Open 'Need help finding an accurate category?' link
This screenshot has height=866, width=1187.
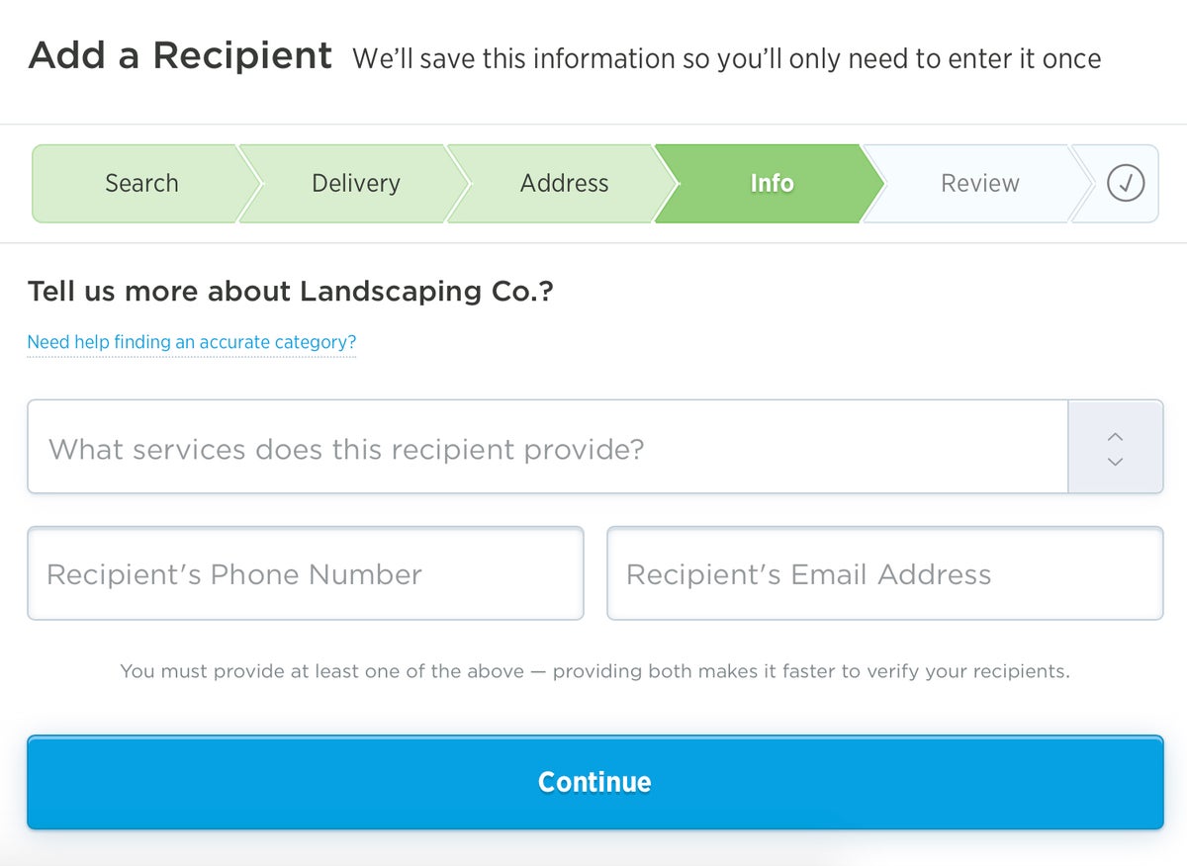[191, 342]
